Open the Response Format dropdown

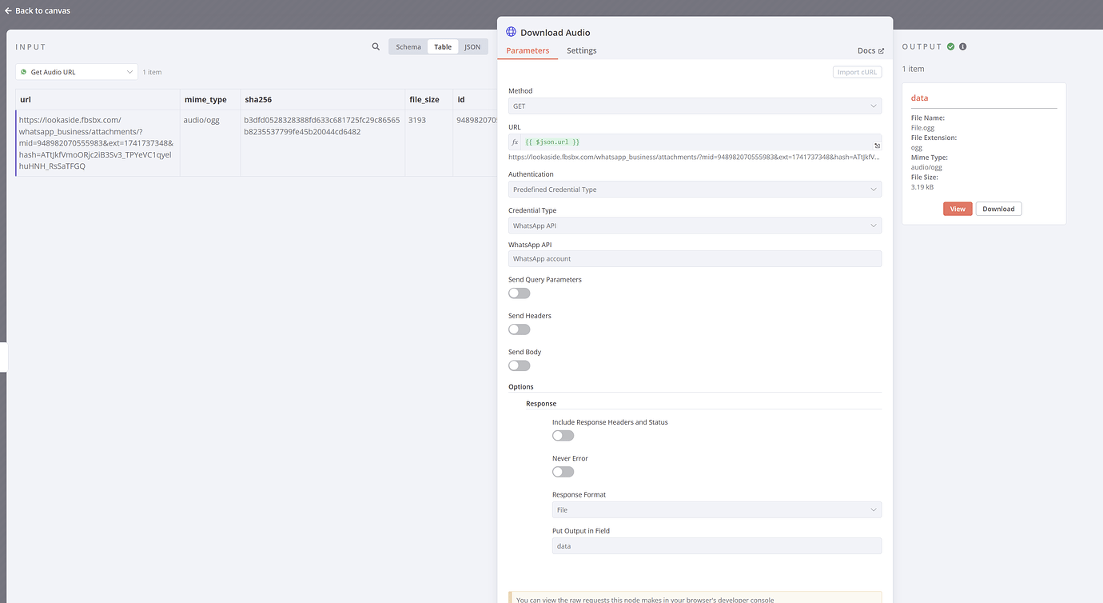[716, 509]
